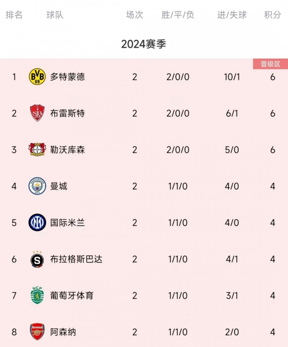Select the 国际米兰 team name
This screenshot has width=288, height=347.
(68, 222)
